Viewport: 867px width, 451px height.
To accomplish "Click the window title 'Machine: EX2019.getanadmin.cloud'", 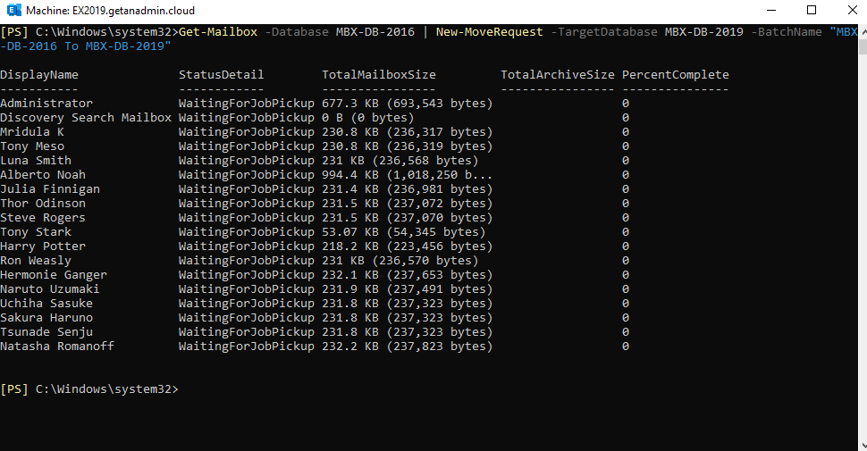I will [110, 11].
